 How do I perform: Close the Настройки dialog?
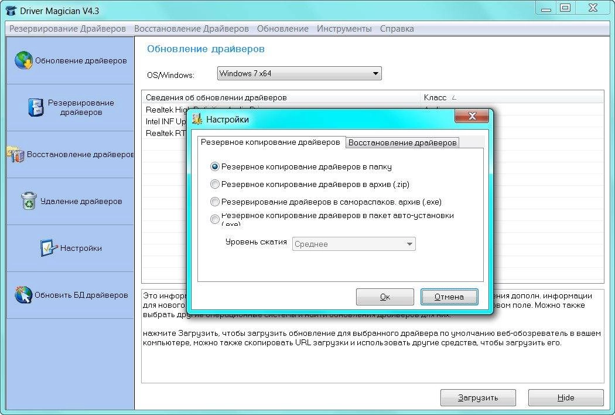click(x=472, y=116)
